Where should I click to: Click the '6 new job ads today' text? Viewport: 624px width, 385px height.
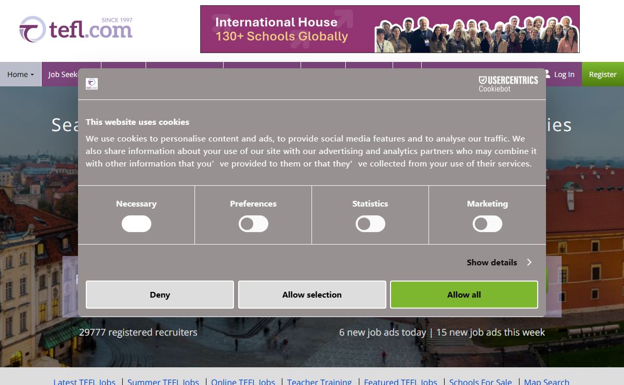tap(383, 332)
